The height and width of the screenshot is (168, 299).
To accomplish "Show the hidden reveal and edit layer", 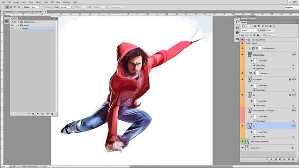I will tap(242, 111).
